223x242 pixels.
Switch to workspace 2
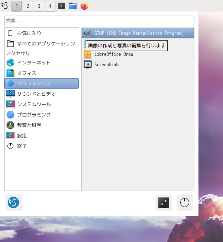click(x=28, y=6)
